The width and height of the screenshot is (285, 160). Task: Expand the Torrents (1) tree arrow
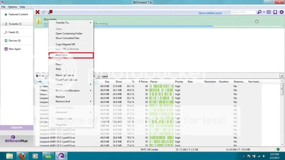3,24
